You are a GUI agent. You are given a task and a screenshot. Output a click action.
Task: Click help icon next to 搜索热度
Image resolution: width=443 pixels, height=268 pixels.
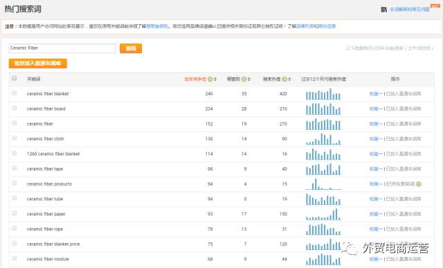tap(284, 79)
